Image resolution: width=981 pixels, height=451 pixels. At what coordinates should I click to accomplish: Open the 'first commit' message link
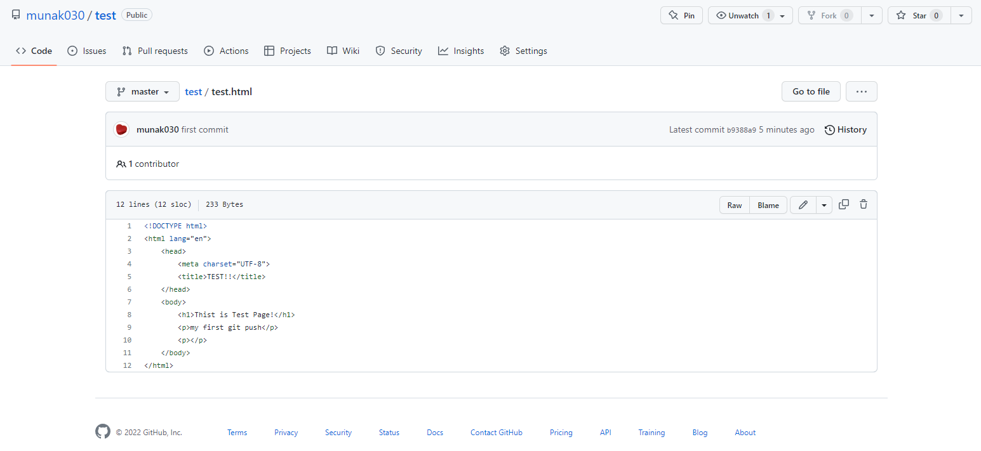coord(204,129)
